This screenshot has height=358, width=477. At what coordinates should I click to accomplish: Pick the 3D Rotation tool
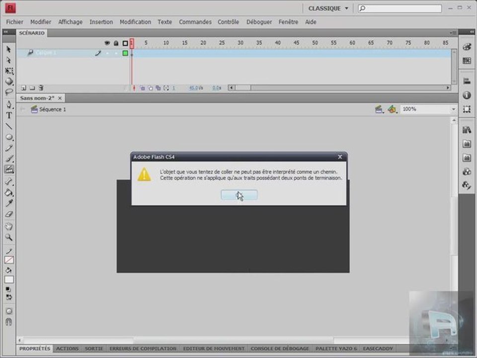coord(9,81)
